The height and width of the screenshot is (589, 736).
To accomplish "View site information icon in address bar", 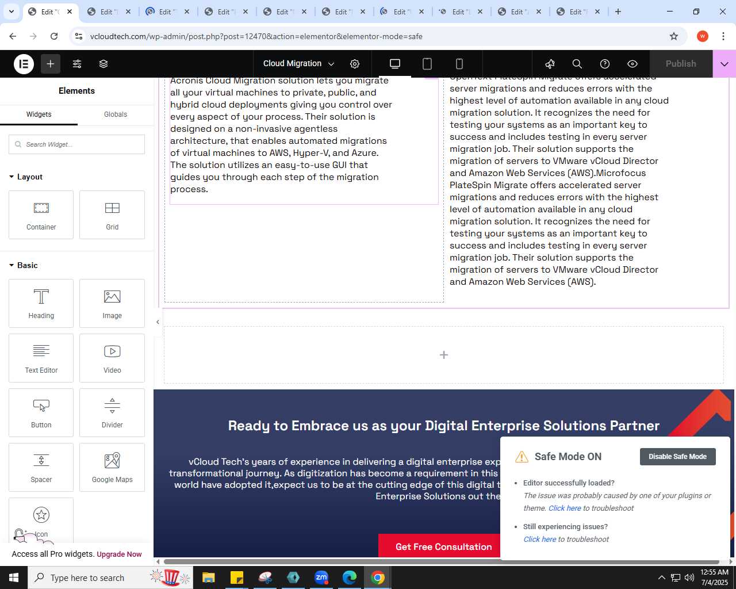I will click(79, 36).
